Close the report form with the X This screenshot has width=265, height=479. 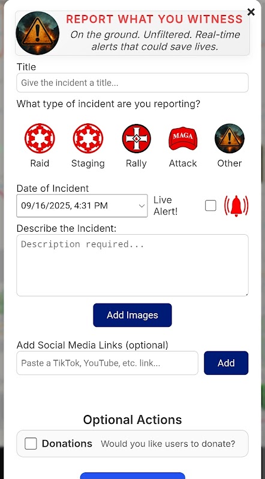pos(251,12)
